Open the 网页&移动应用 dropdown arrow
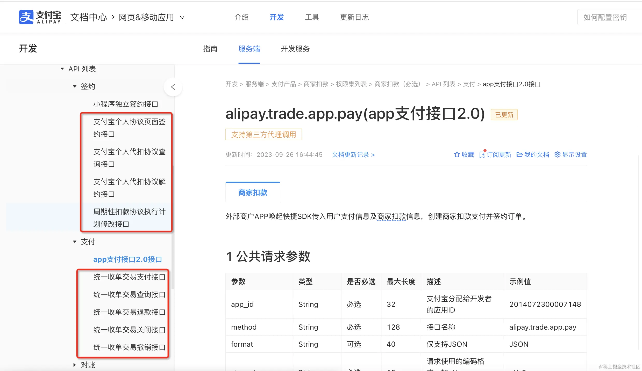Image resolution: width=642 pixels, height=371 pixels. (182, 17)
